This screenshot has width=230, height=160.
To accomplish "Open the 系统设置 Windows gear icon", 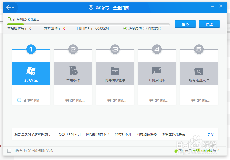I will click(x=31, y=71).
